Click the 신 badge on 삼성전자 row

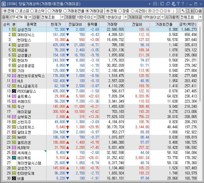[14, 30]
